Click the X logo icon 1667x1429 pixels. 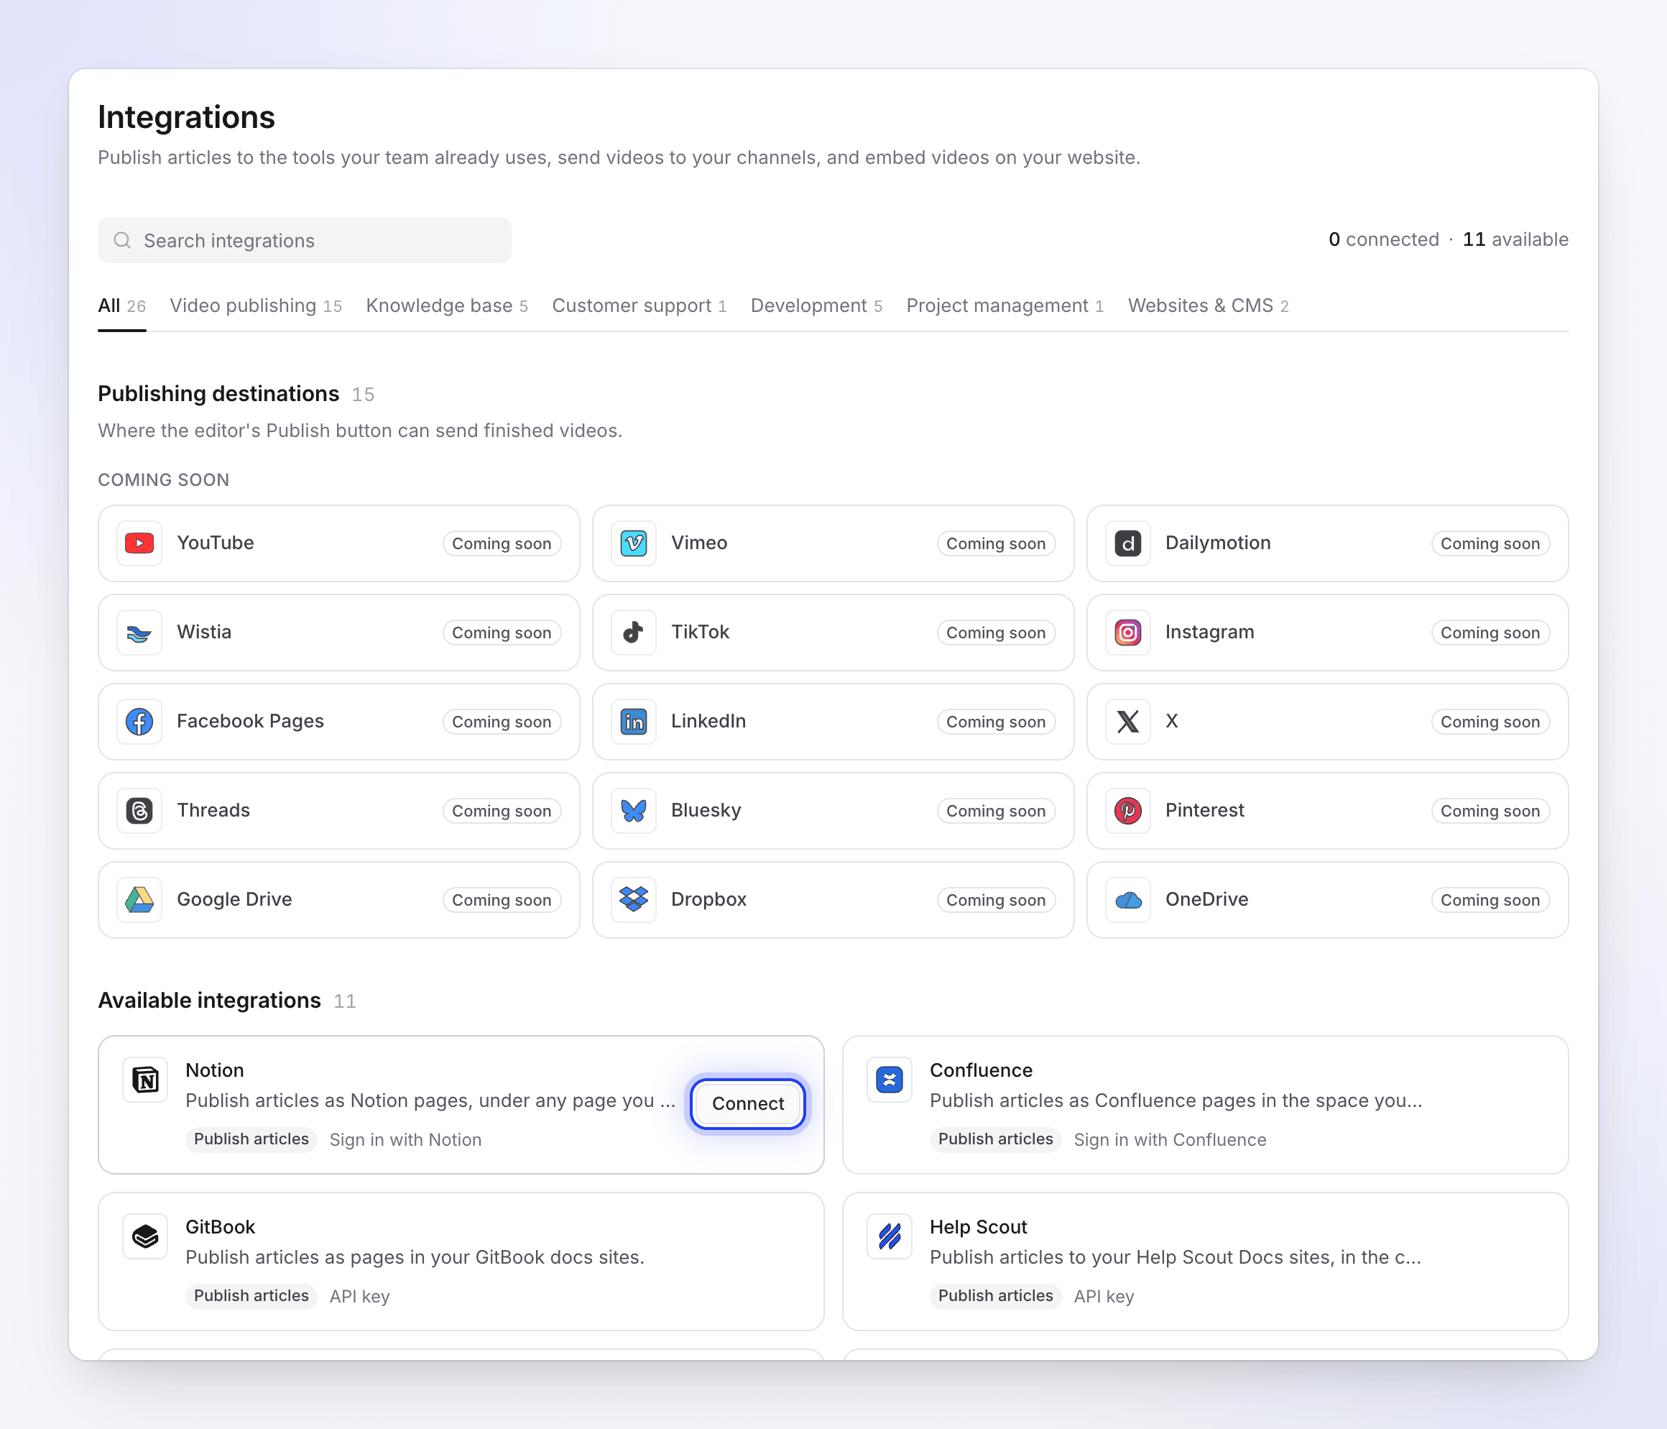pyautogui.click(x=1128, y=722)
